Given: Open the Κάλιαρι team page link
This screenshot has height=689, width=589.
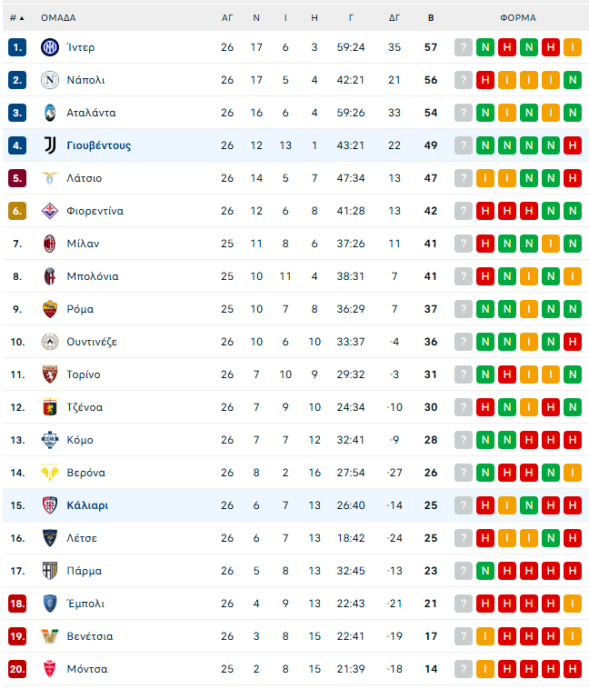Looking at the screenshot, I should 87,505.
